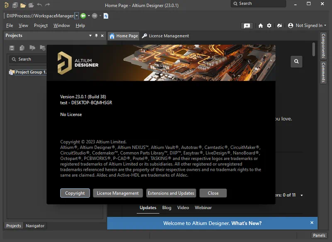Viewport: 332px width, 242px height.
Task: Expand the Back button history dropdown
Action: coord(89,16)
